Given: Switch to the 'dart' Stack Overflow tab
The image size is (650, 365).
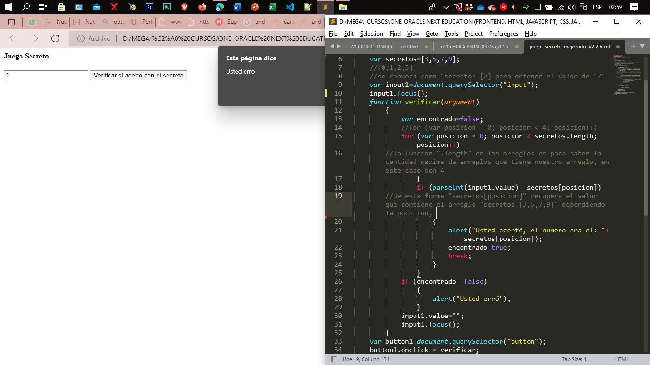Looking at the screenshot, I should tap(283, 22).
